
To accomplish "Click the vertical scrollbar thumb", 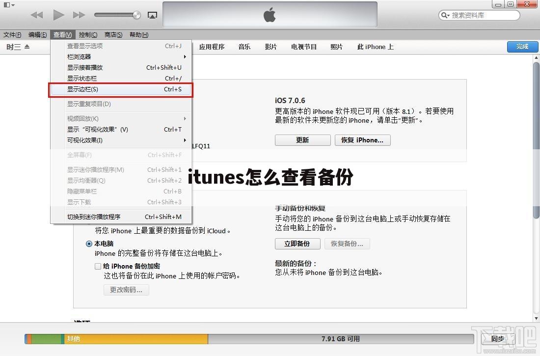I will (536, 140).
